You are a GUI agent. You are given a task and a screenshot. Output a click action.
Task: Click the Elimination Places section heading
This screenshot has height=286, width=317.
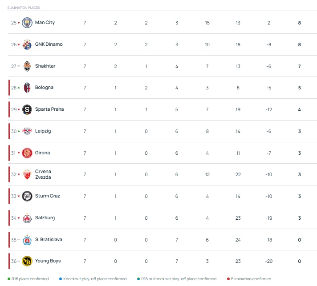click(24, 8)
